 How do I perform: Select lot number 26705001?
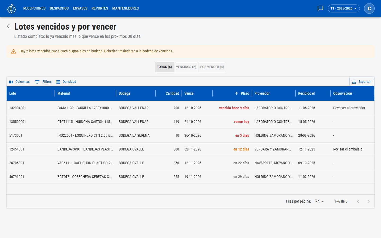(x=17, y=163)
